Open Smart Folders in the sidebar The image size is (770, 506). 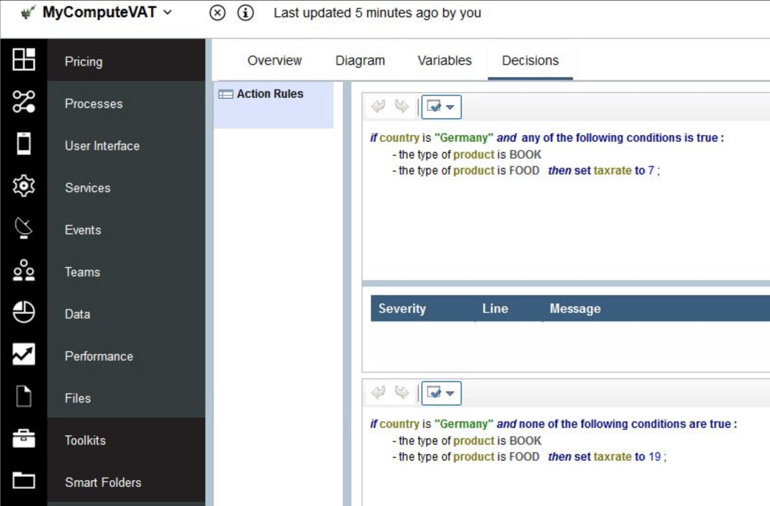[x=126, y=482]
